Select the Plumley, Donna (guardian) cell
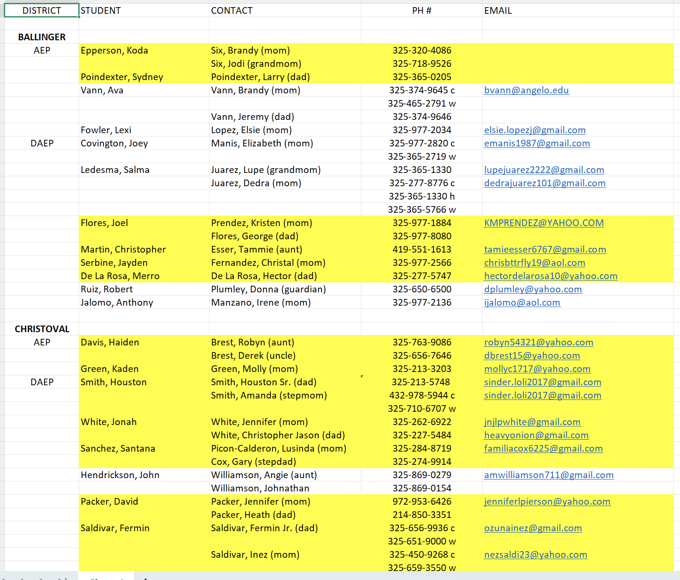Viewport: 680px width, 580px height. (285, 289)
